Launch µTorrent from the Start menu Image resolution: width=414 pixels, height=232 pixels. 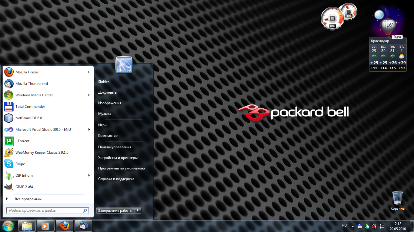(22, 141)
